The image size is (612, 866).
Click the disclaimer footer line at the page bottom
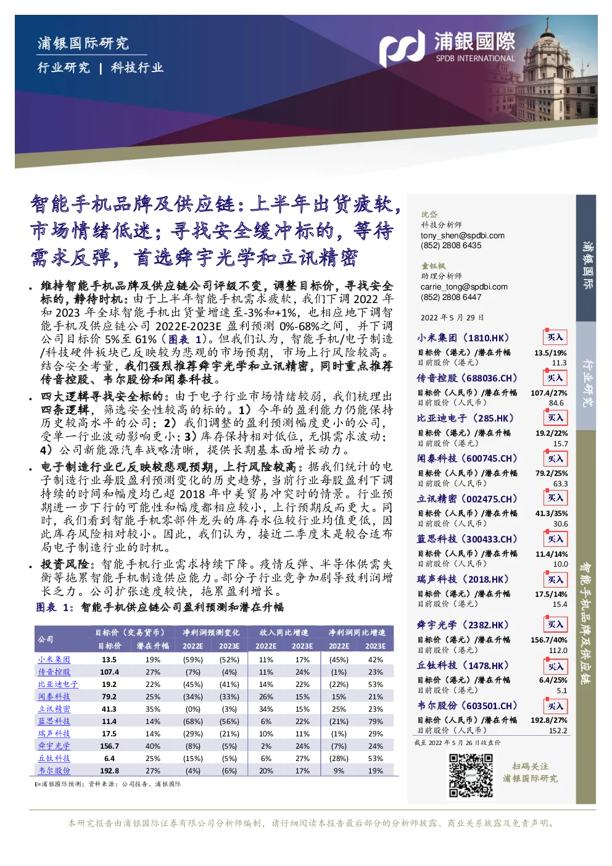click(312, 823)
